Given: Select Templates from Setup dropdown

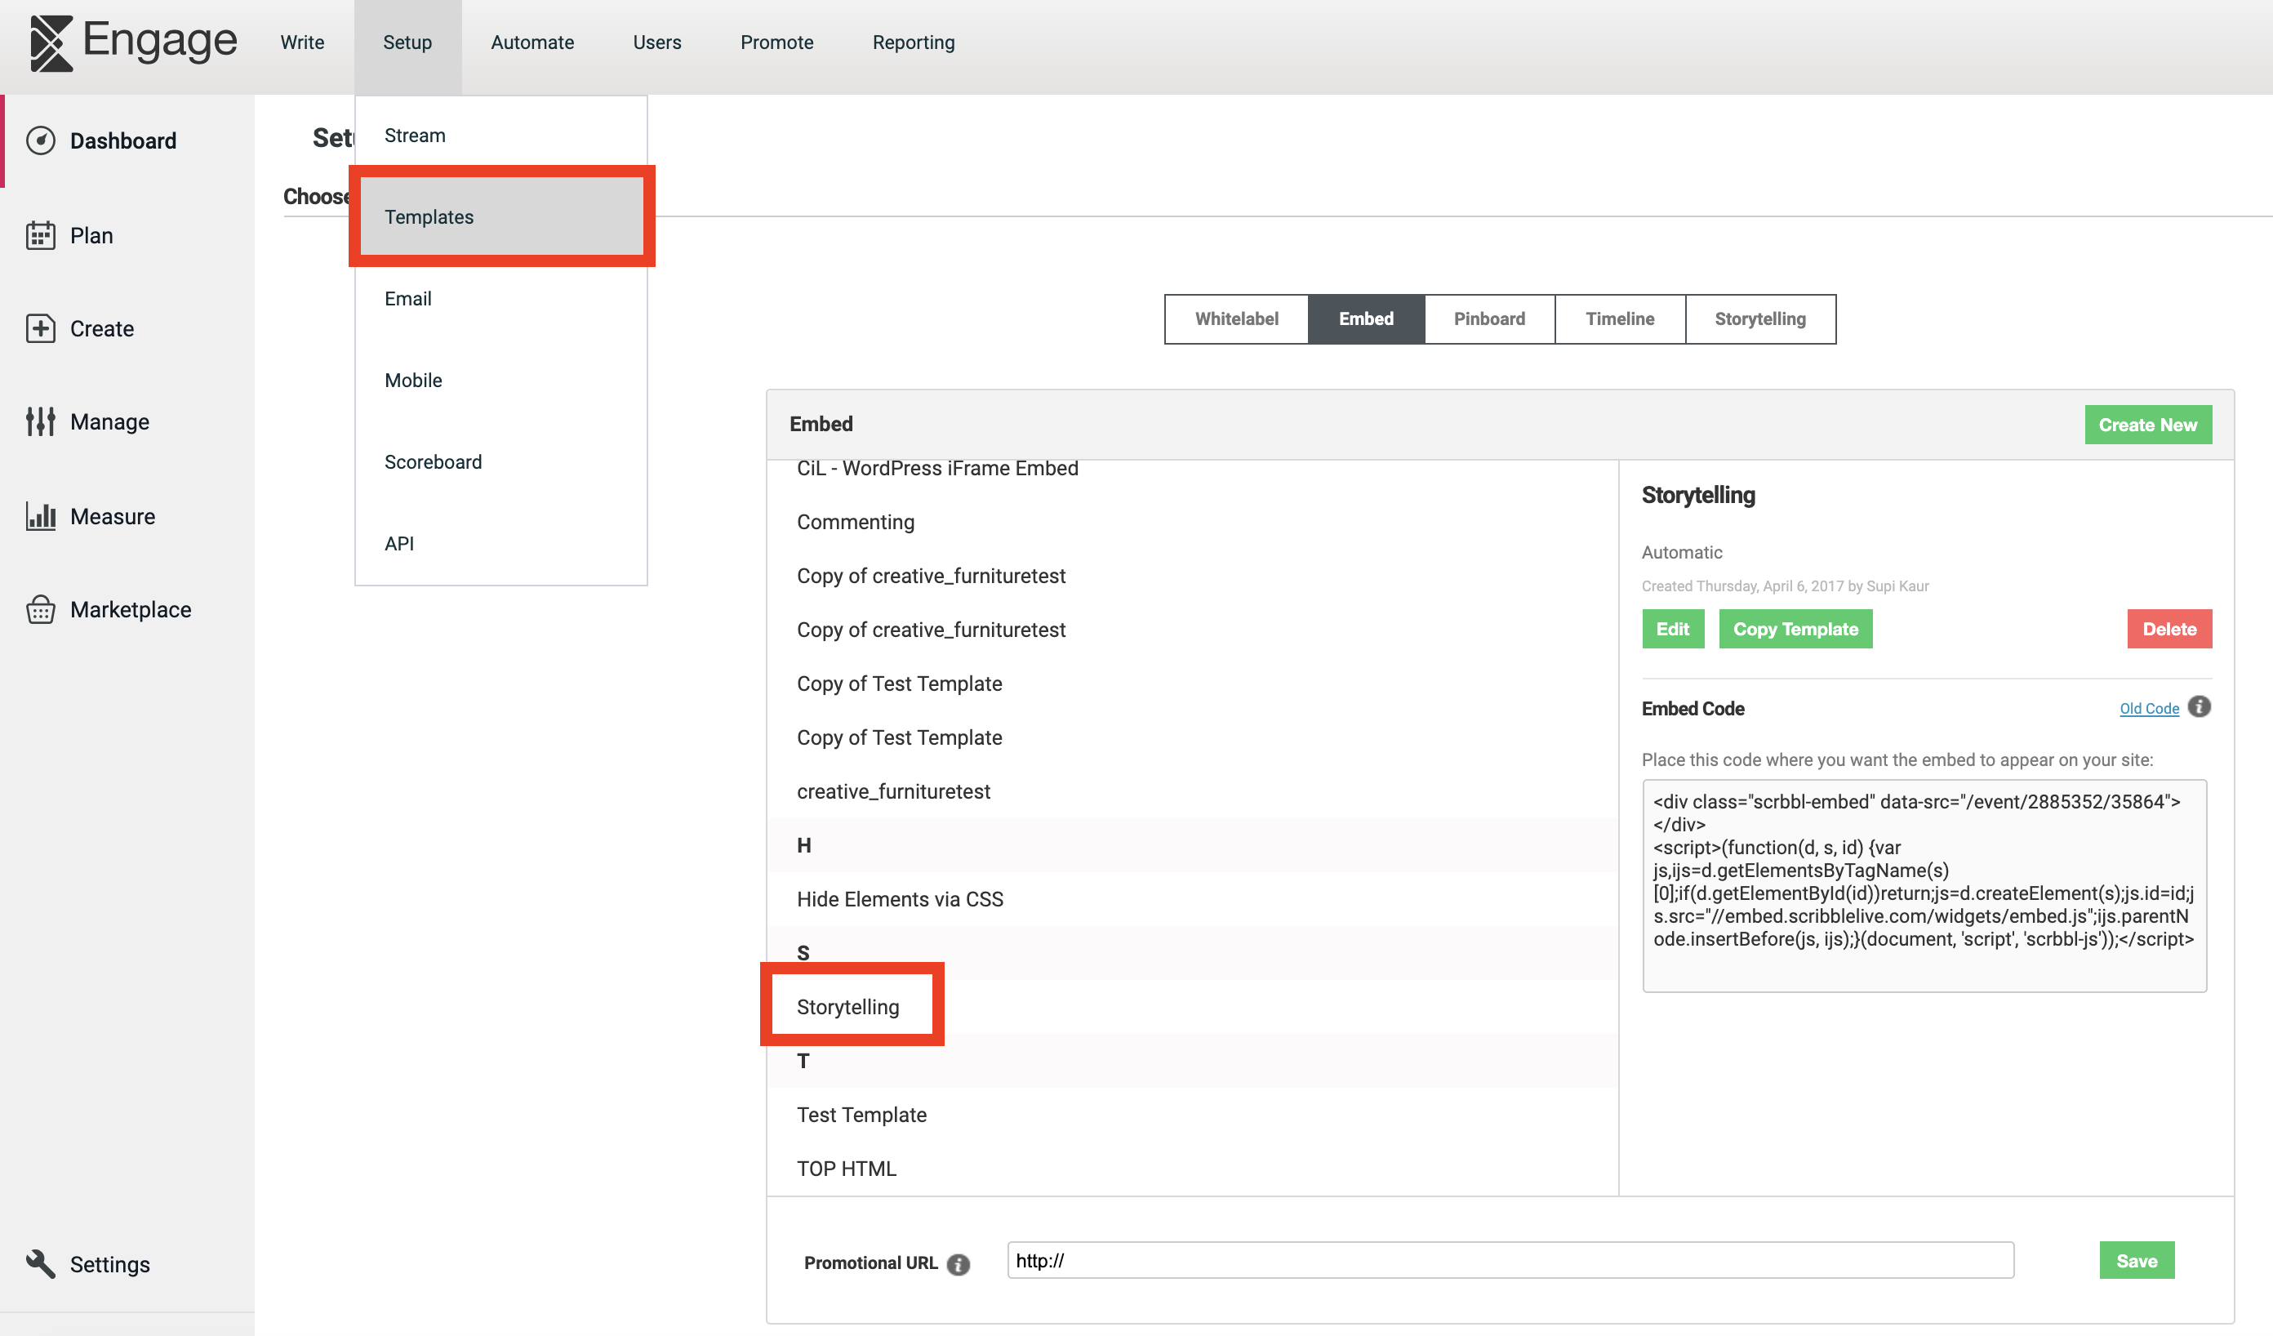Looking at the screenshot, I should (501, 216).
